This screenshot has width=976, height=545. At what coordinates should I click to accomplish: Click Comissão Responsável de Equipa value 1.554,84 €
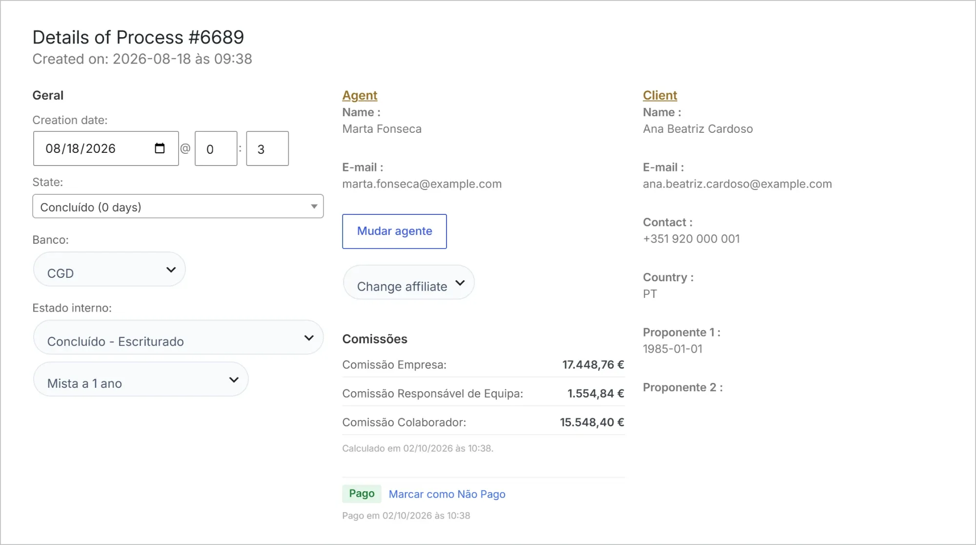click(x=595, y=394)
